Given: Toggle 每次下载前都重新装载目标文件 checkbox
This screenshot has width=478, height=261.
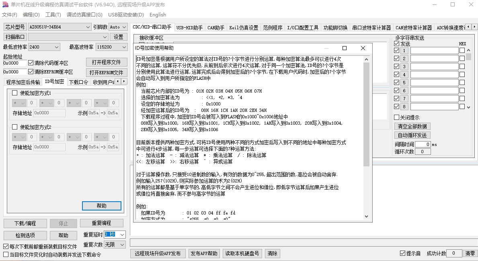Looking at the screenshot, I should 6,247.
